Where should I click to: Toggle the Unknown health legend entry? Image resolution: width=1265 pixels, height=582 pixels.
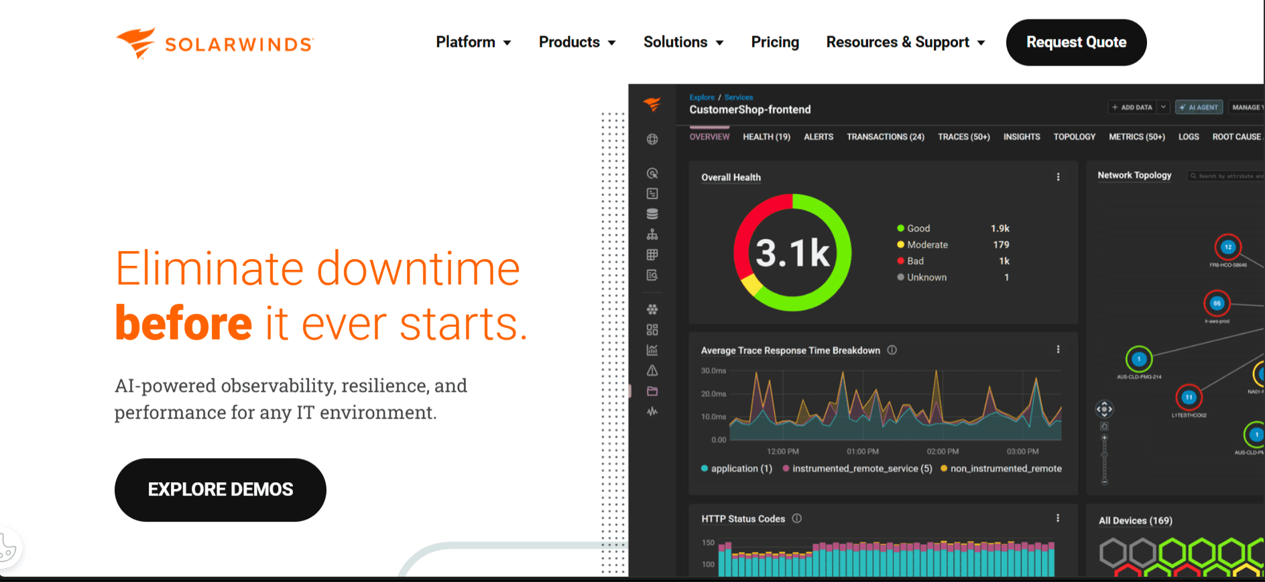[x=922, y=277]
